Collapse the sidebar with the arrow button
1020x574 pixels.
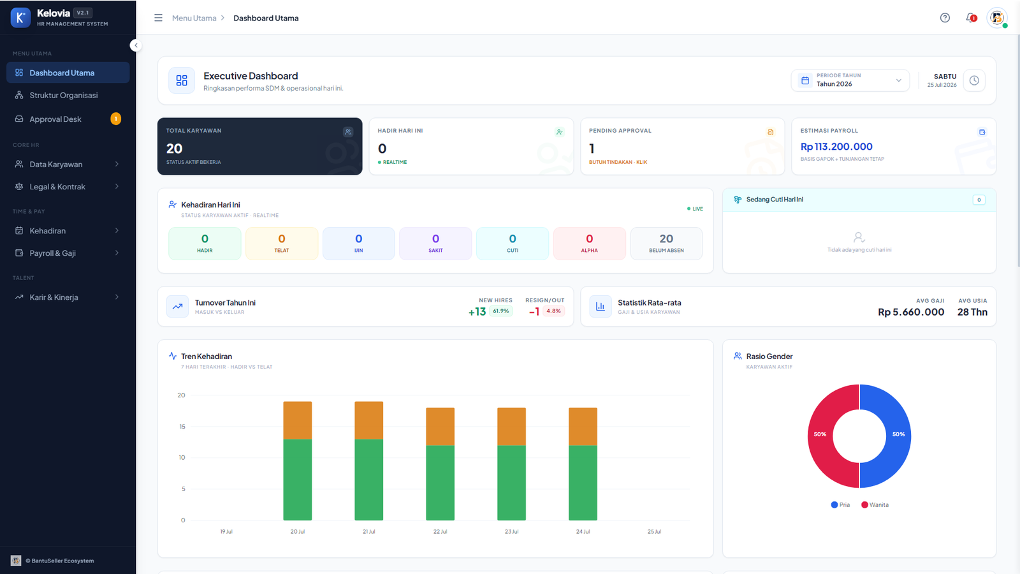[x=136, y=45]
